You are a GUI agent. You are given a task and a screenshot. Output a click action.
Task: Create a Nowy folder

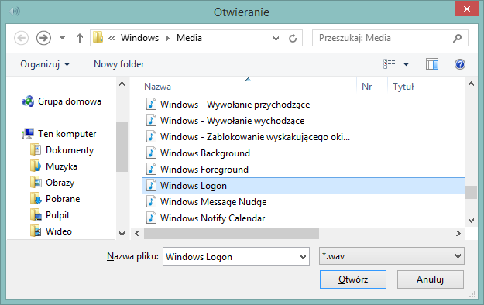(x=118, y=64)
